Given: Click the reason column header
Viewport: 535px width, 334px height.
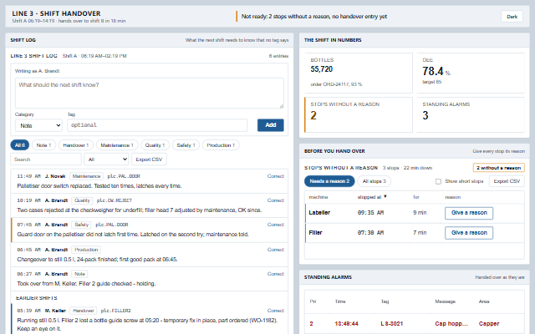Looking at the screenshot, I should click(x=452, y=197).
